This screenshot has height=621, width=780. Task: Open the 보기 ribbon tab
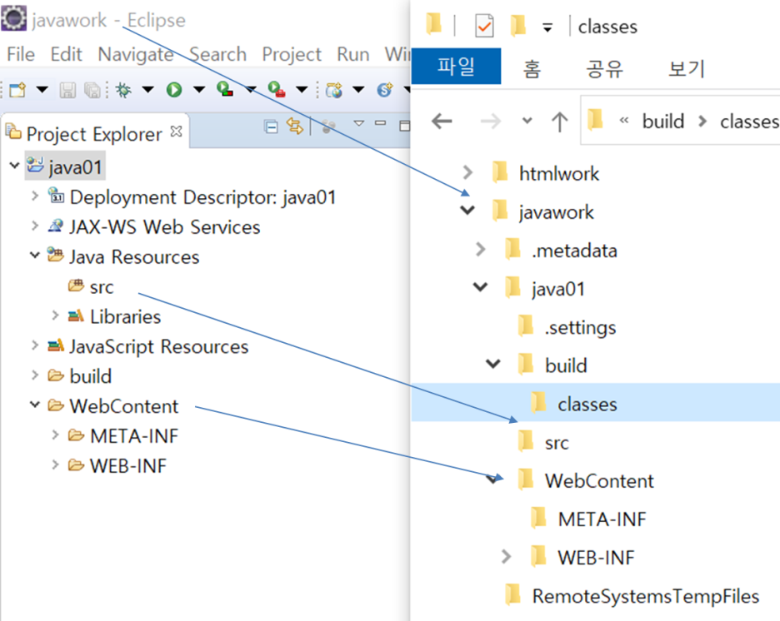pyautogui.click(x=687, y=68)
